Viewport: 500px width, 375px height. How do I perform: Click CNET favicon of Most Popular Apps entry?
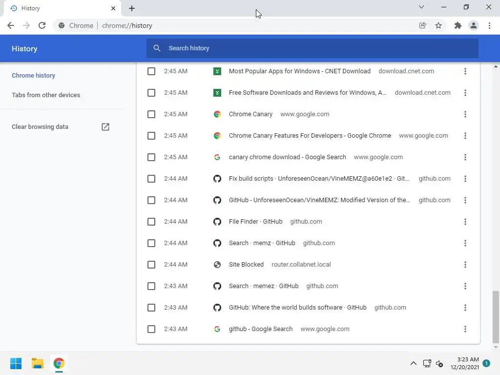tap(217, 71)
